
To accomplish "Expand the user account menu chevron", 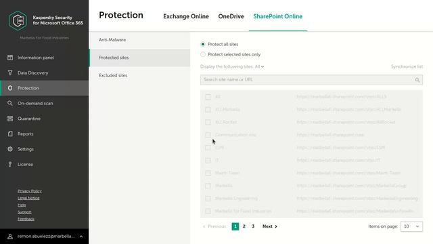I will click(81, 237).
